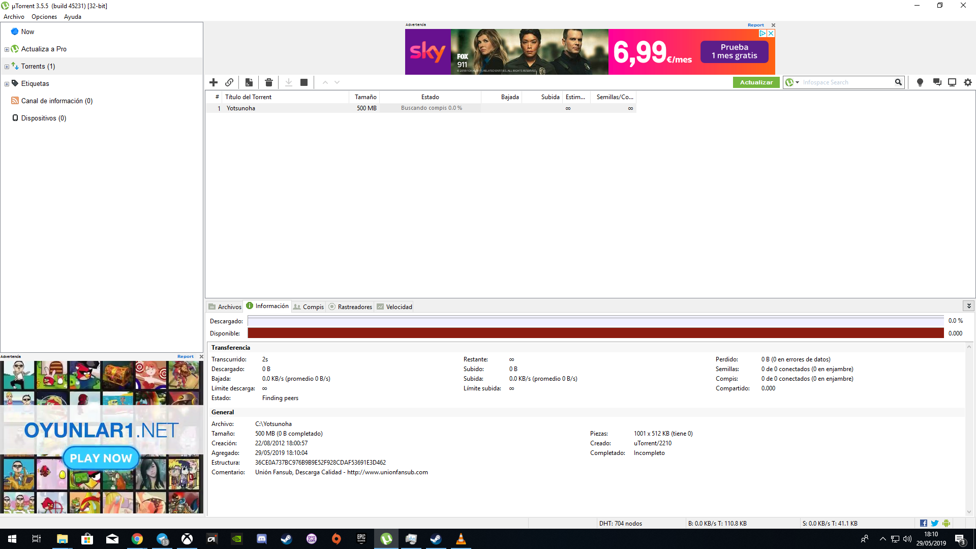
Task: Expand the Actualiza a Pro node
Action: 7,49
